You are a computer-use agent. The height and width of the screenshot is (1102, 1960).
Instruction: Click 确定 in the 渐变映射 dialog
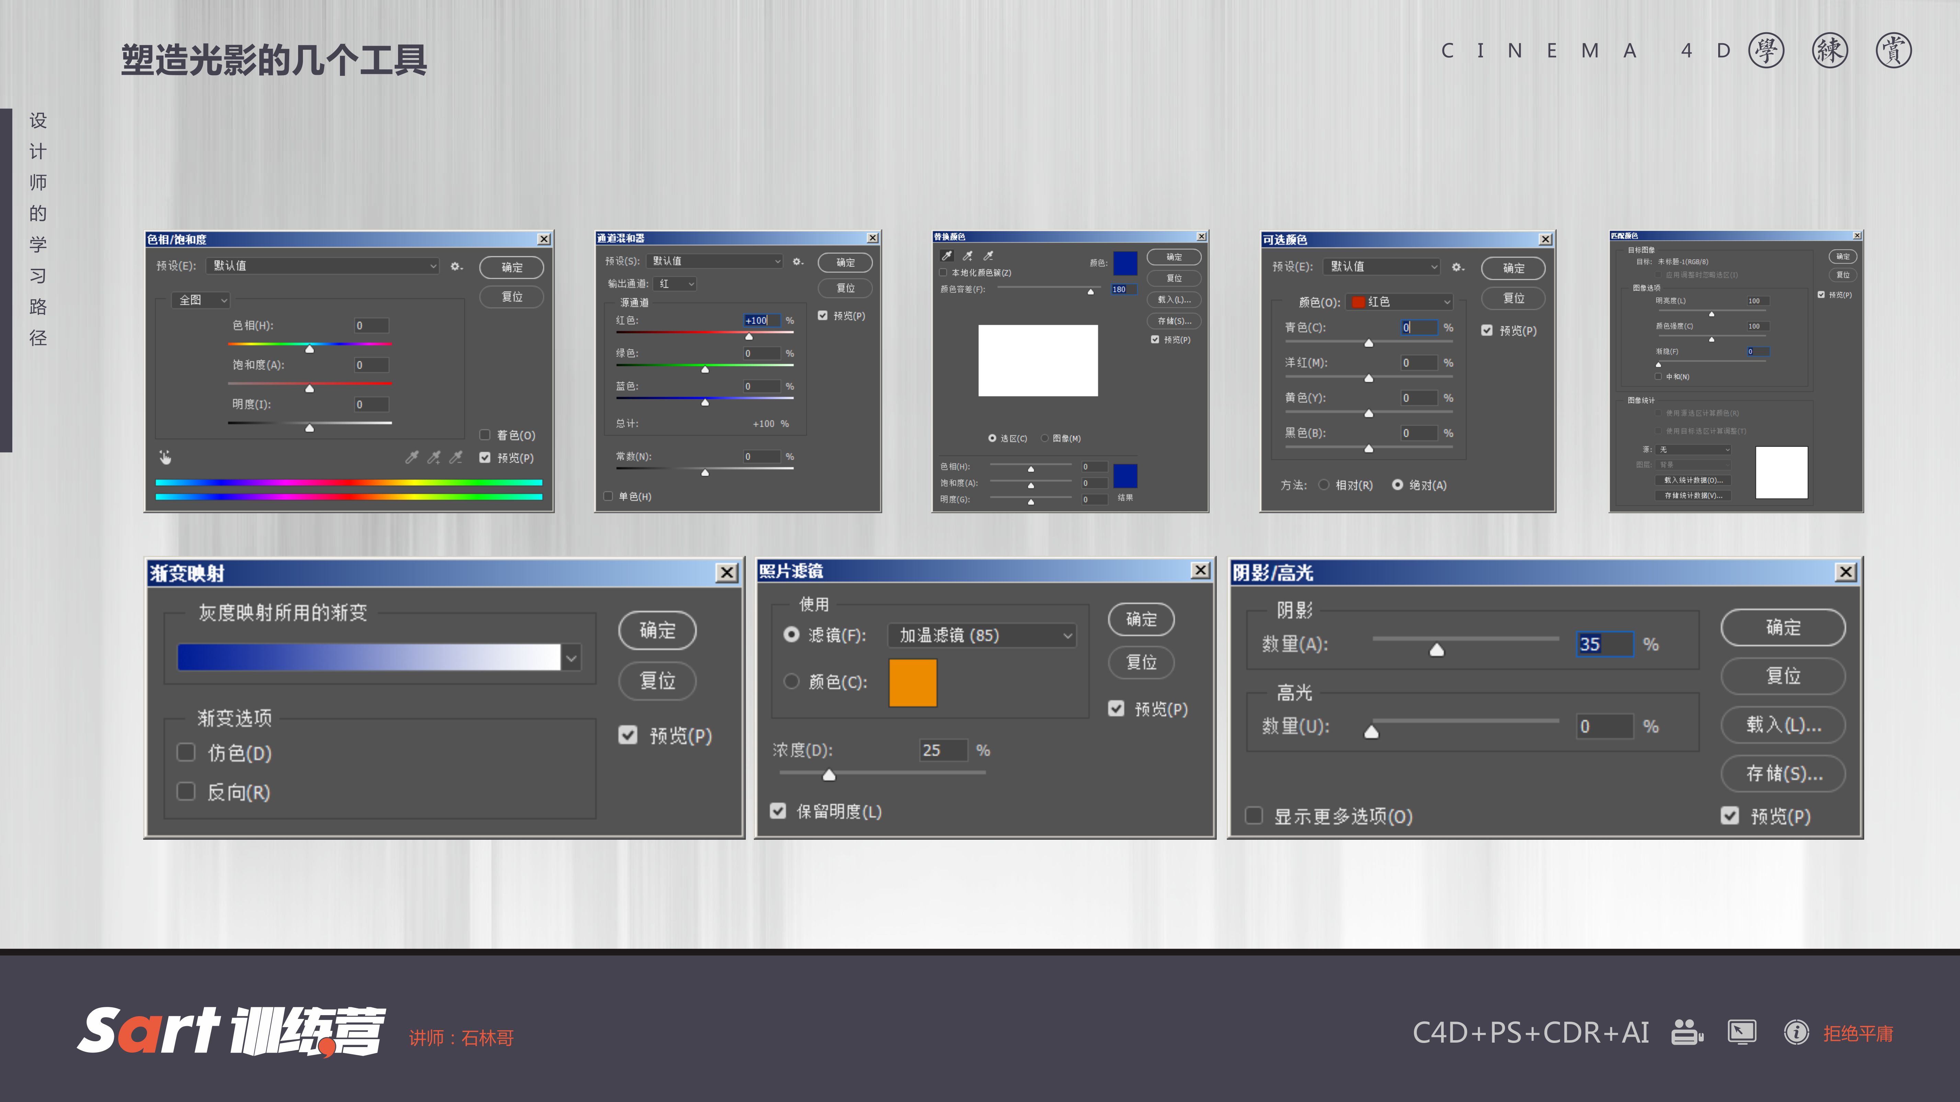tap(657, 631)
